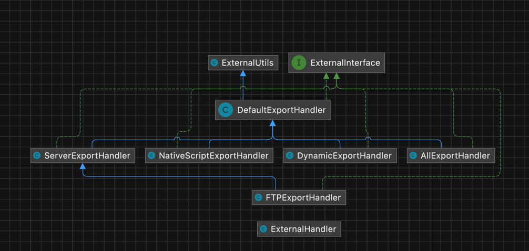This screenshot has height=251, width=529.
Task: Click the class icon on FTPExportHandler node
Action: (258, 197)
